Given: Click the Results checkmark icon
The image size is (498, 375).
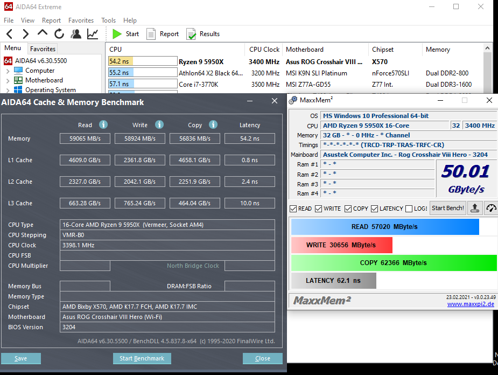Looking at the screenshot, I should (x=191, y=34).
